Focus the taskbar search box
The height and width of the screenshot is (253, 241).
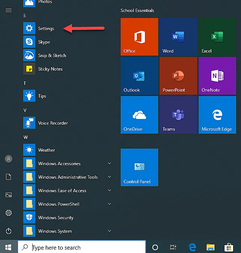(x=82, y=247)
